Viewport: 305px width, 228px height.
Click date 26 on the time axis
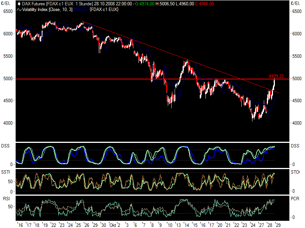[87, 225]
